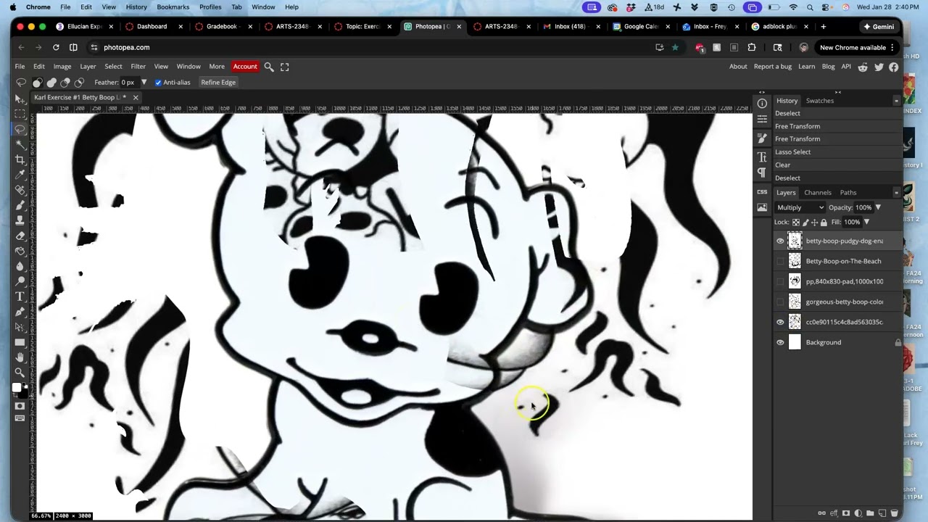This screenshot has width=928, height=522.
Task: Select the Rectangle Select tool
Action: (20, 114)
